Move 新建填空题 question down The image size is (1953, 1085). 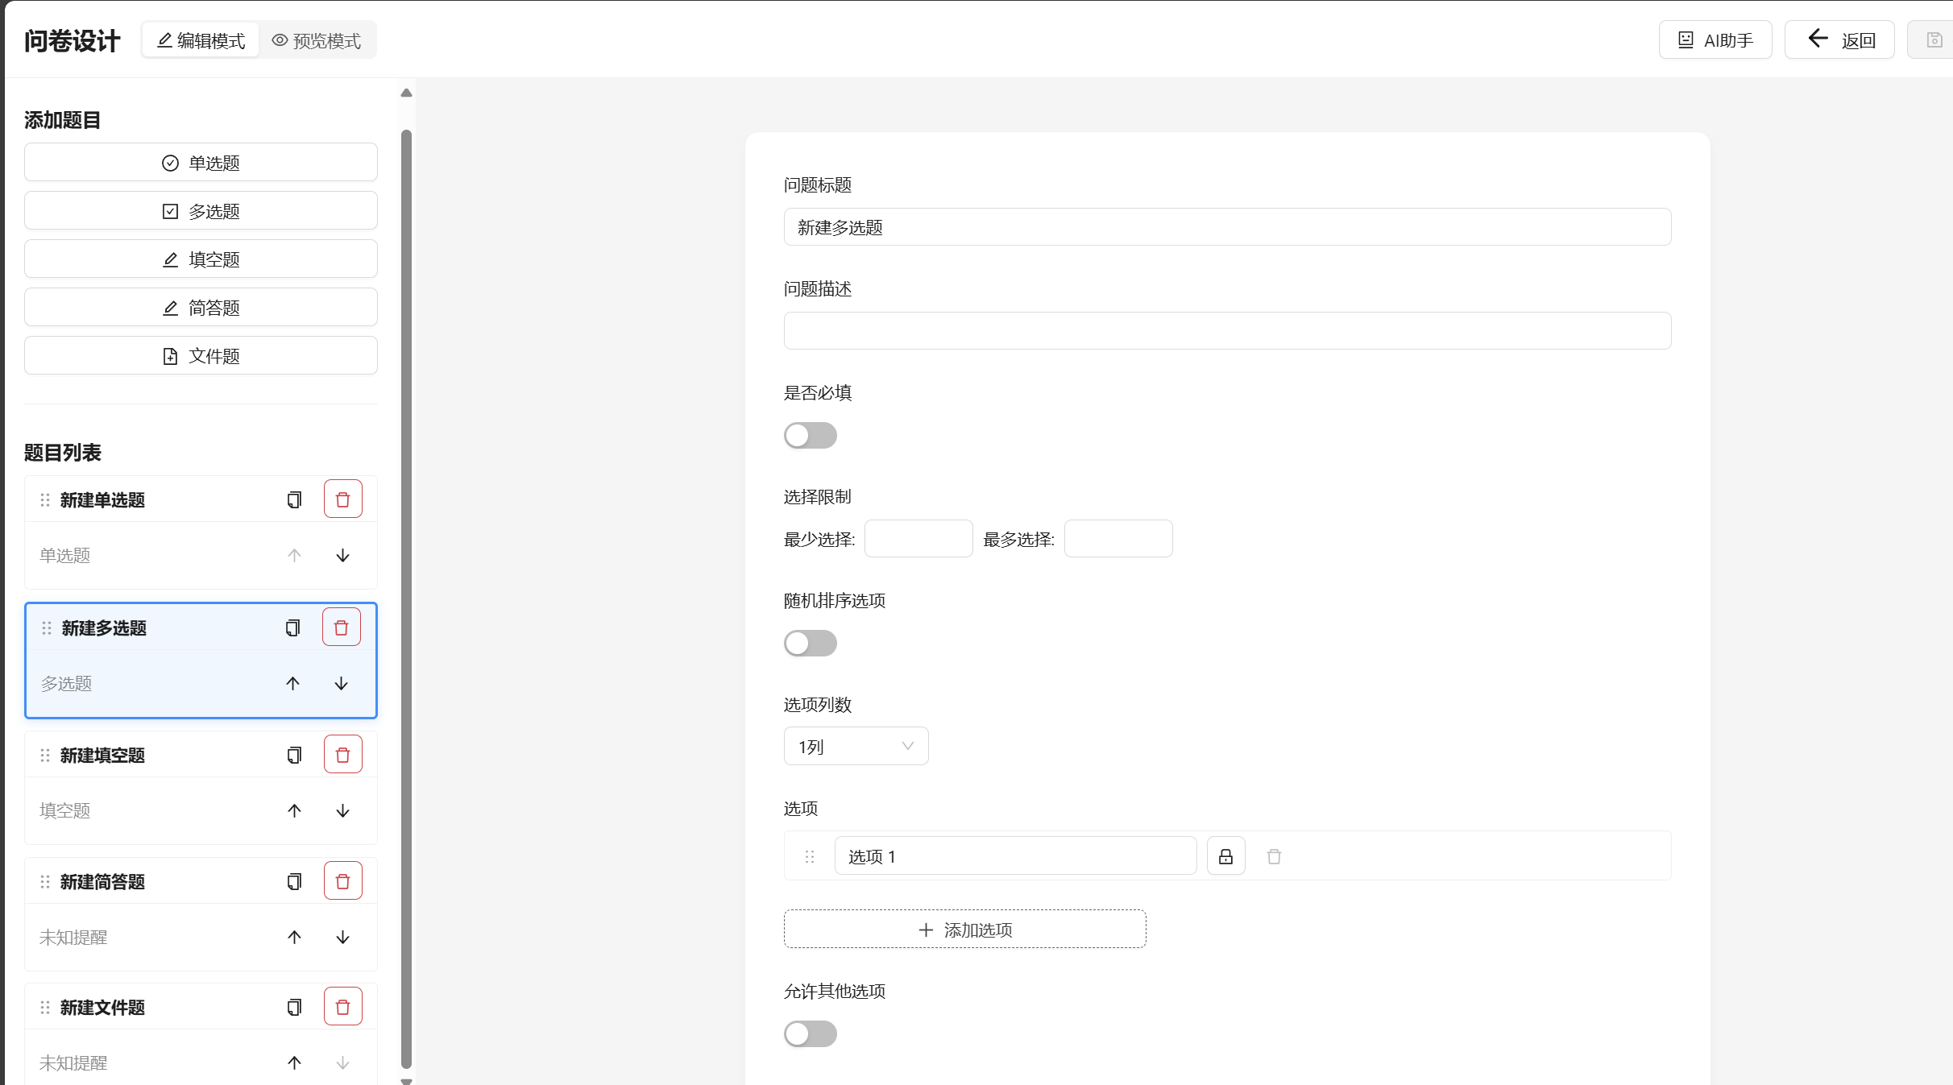342,810
